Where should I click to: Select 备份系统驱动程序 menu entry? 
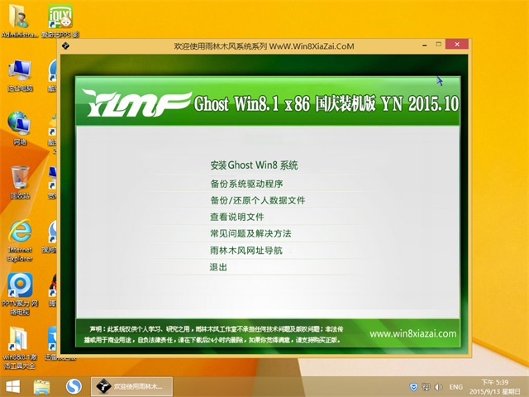coord(246,183)
